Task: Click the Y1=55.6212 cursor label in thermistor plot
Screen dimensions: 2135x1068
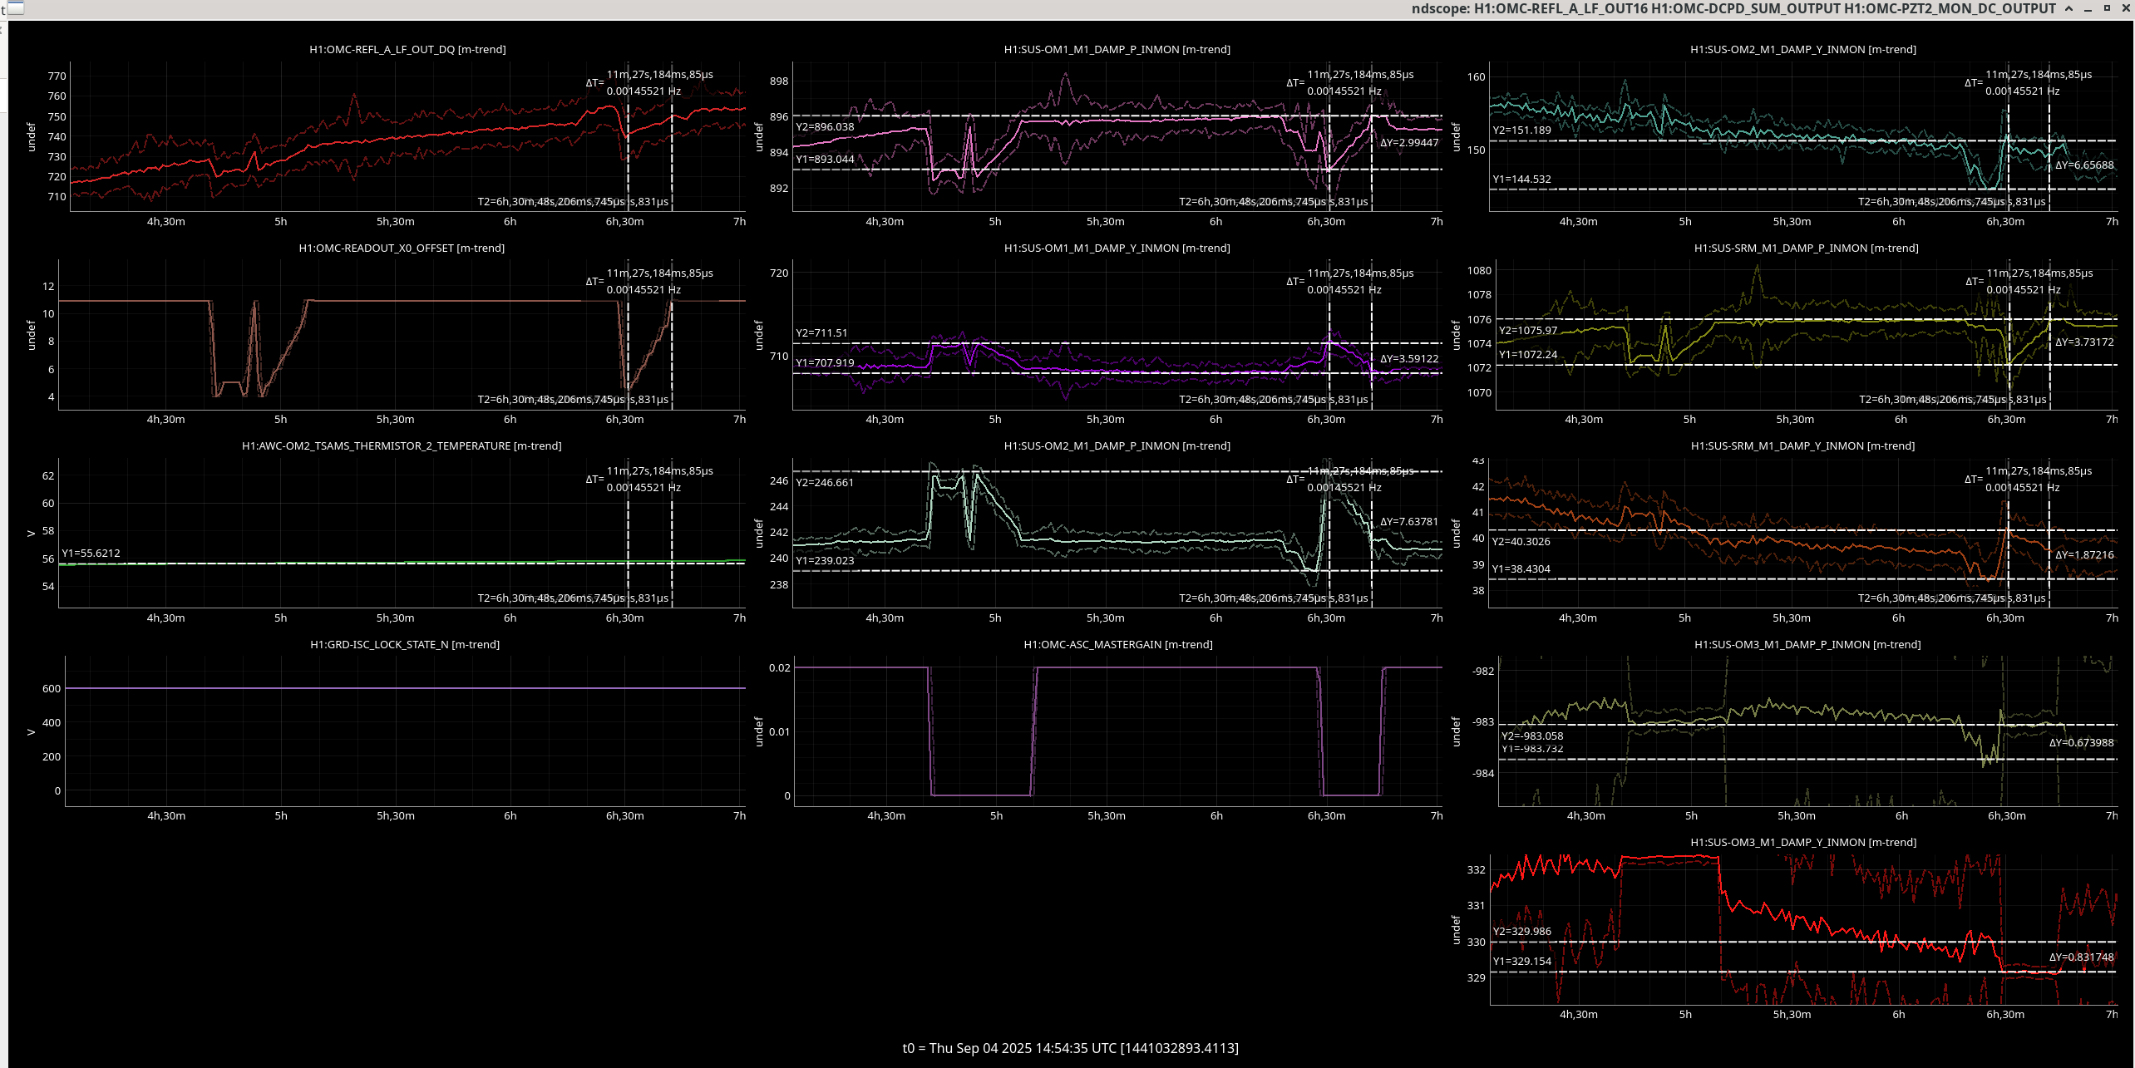Action: (91, 553)
